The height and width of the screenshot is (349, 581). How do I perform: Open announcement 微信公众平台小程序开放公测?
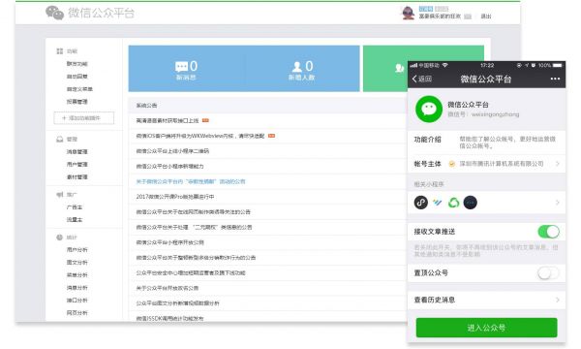[x=169, y=242]
